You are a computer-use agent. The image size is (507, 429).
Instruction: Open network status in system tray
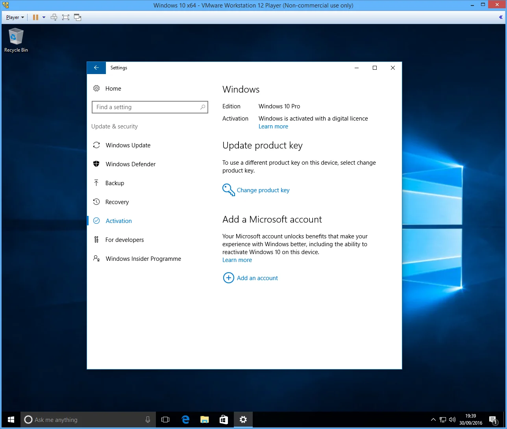click(x=443, y=420)
